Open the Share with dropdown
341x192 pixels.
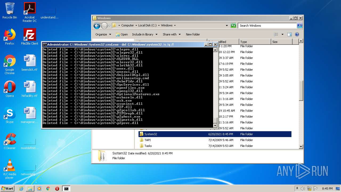[x=172, y=34]
